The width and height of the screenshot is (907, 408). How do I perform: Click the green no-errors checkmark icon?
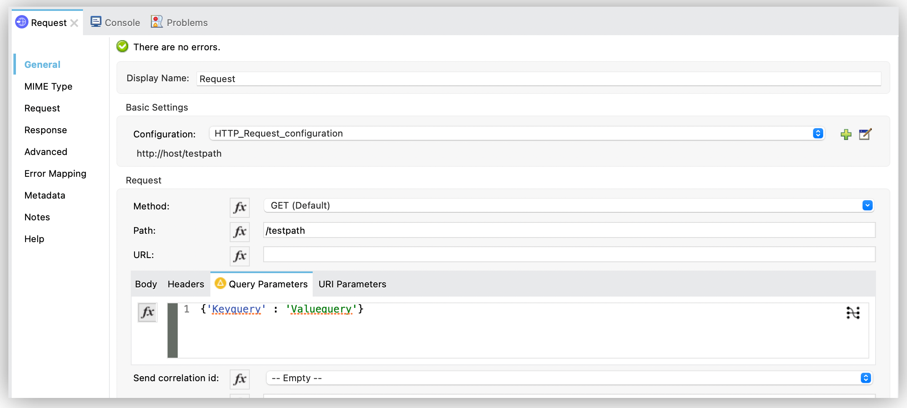tap(122, 46)
